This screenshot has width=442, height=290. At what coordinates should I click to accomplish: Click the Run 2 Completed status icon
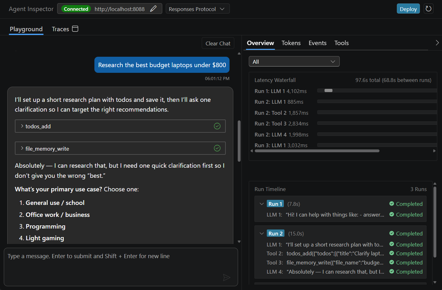(x=392, y=233)
